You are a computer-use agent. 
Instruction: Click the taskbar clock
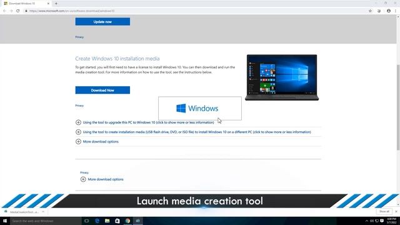(392, 221)
